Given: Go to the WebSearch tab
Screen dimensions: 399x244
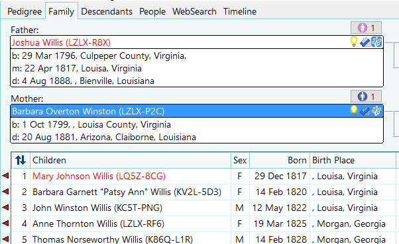Looking at the screenshot, I should (x=194, y=11).
